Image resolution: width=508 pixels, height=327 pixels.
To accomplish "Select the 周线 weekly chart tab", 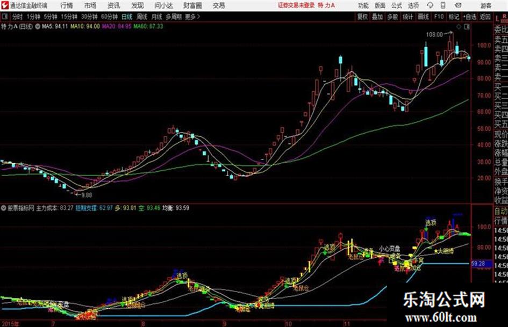I will [x=142, y=17].
